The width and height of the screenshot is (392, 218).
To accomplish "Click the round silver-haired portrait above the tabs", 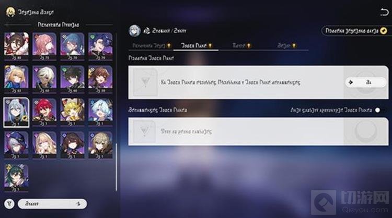I will [134, 30].
